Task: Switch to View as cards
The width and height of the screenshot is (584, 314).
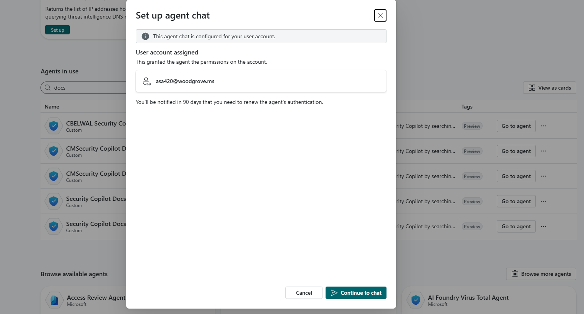Action: [x=549, y=88]
